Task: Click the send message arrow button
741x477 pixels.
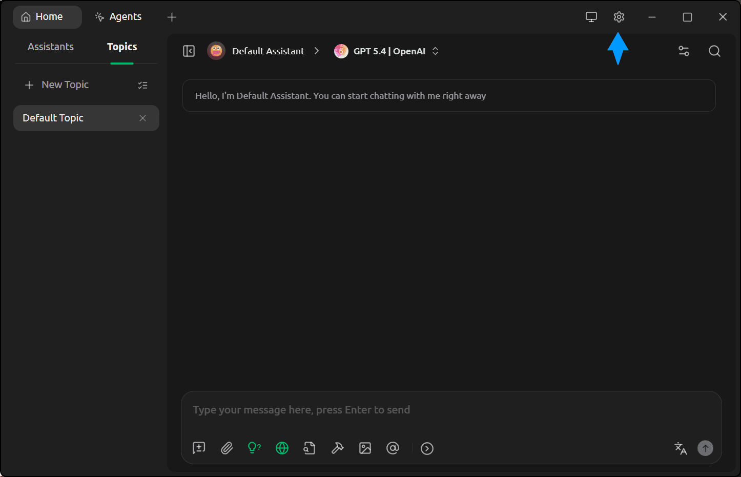Action: (705, 448)
